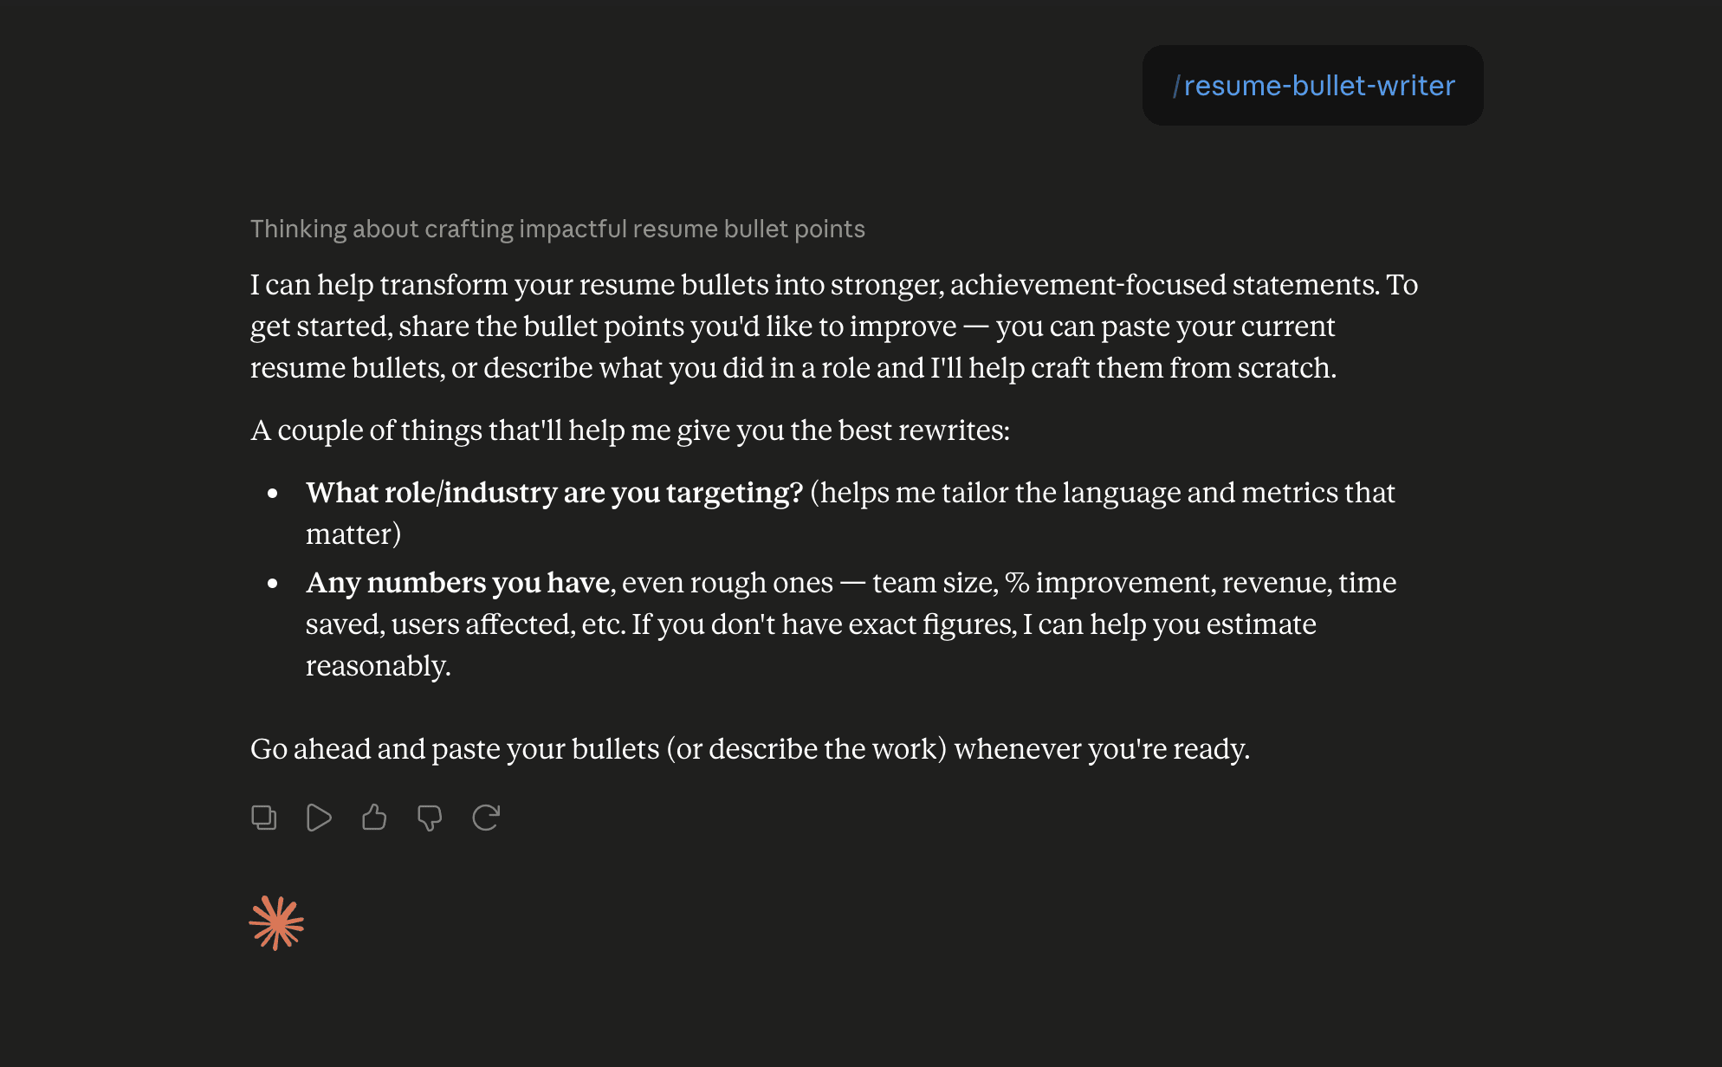The image size is (1722, 1067).
Task: Play the response with read aloud
Action: click(x=319, y=818)
